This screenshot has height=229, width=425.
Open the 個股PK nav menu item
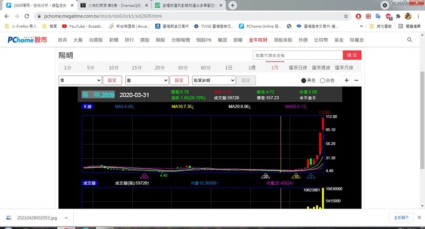(x=204, y=40)
